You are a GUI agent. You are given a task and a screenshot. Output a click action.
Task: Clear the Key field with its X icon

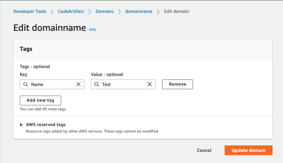[x=78, y=84]
